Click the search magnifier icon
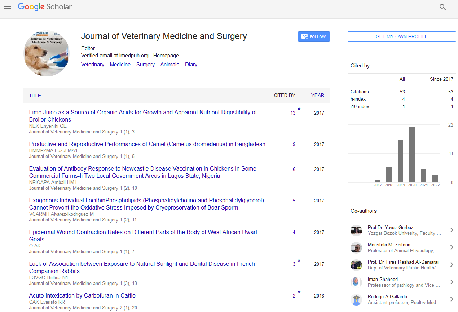The height and width of the screenshot is (312, 458). tap(442, 7)
